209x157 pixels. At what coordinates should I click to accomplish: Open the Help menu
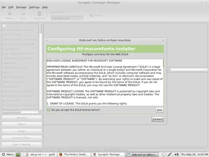pos(45,7)
